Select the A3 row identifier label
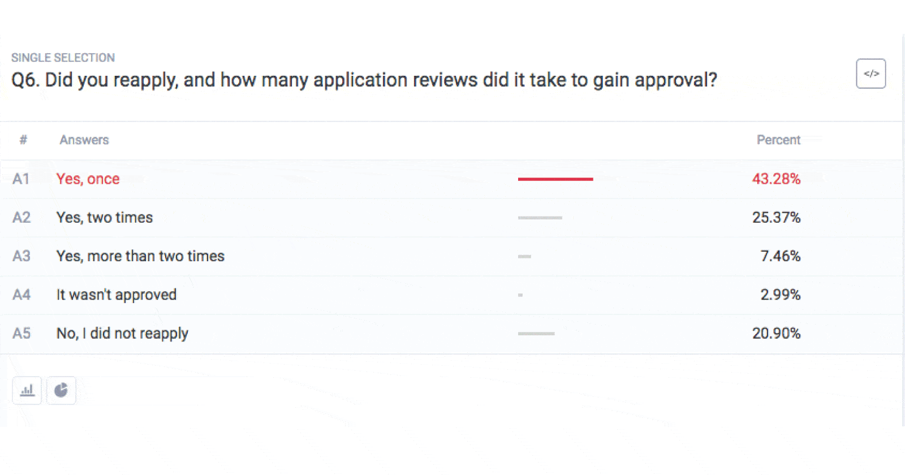Image resolution: width=905 pixels, height=475 pixels. point(23,256)
